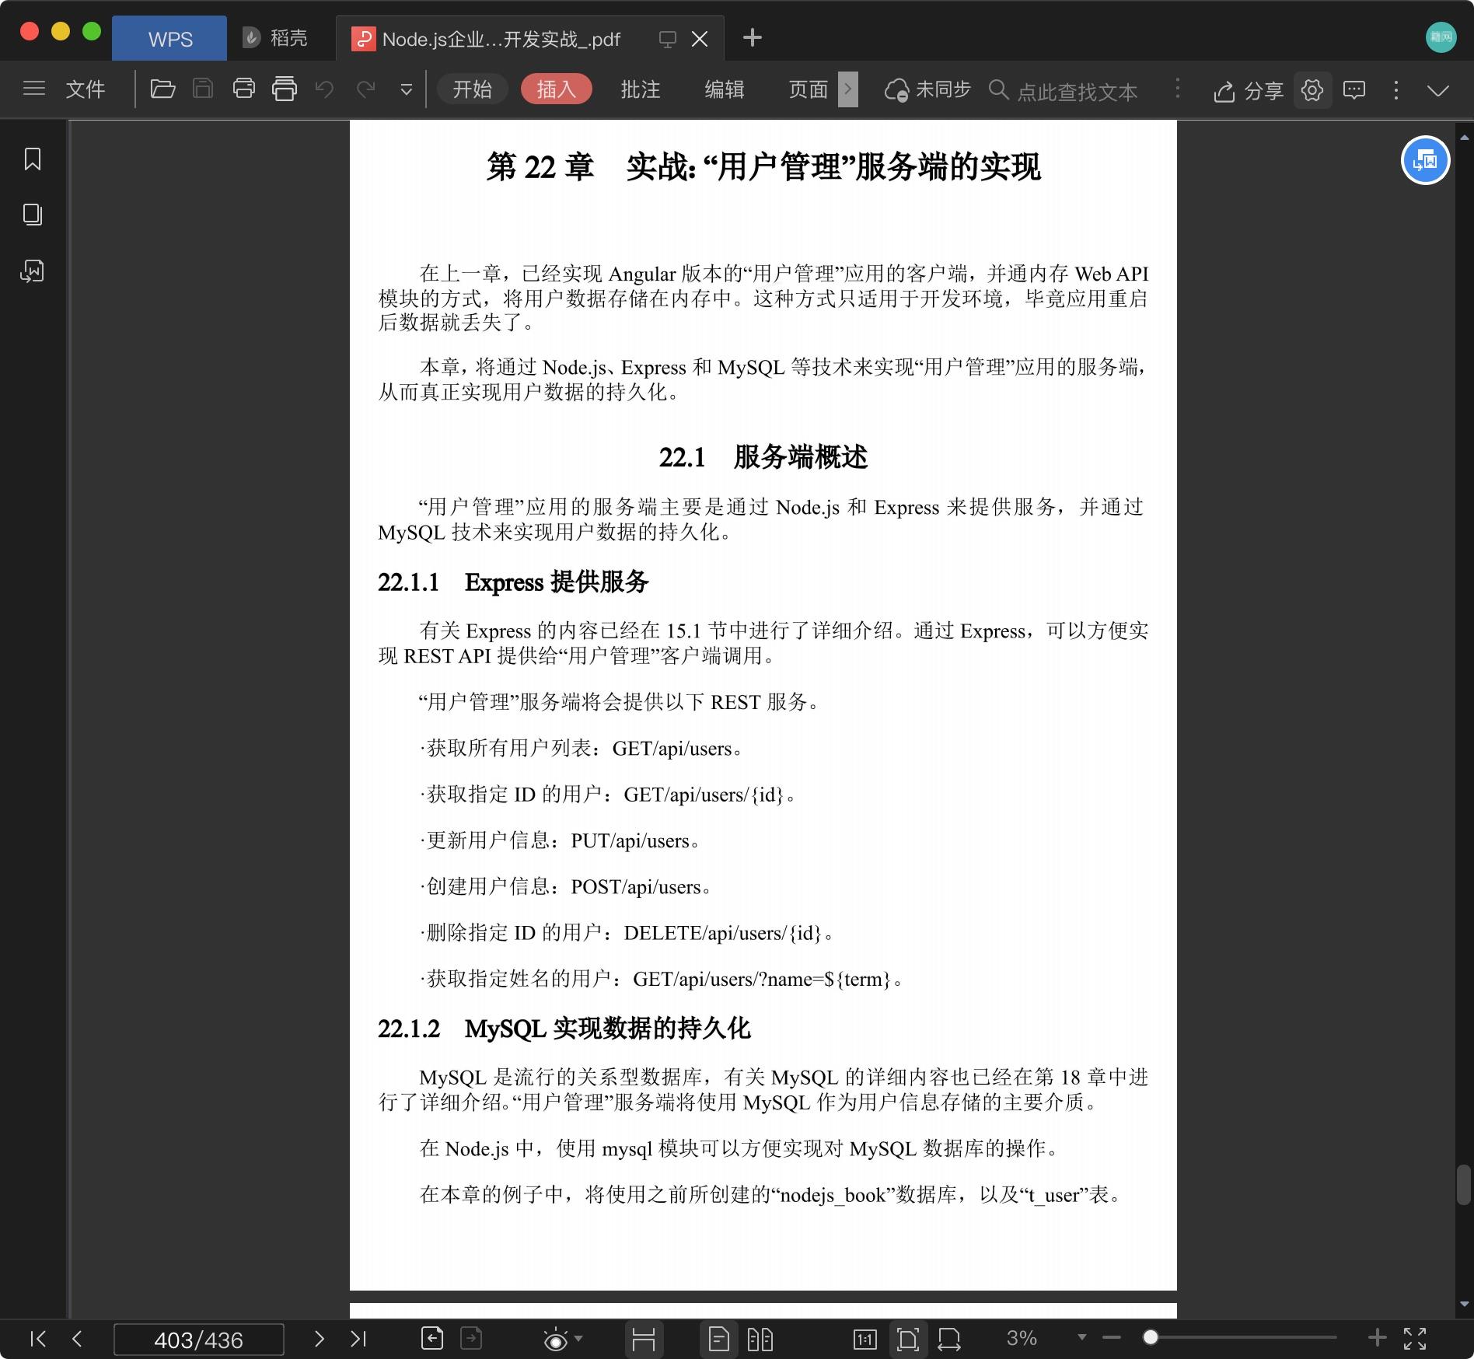The height and width of the screenshot is (1359, 1474).
Task: Expand the quick access toolbar dropdown
Action: pos(406,90)
